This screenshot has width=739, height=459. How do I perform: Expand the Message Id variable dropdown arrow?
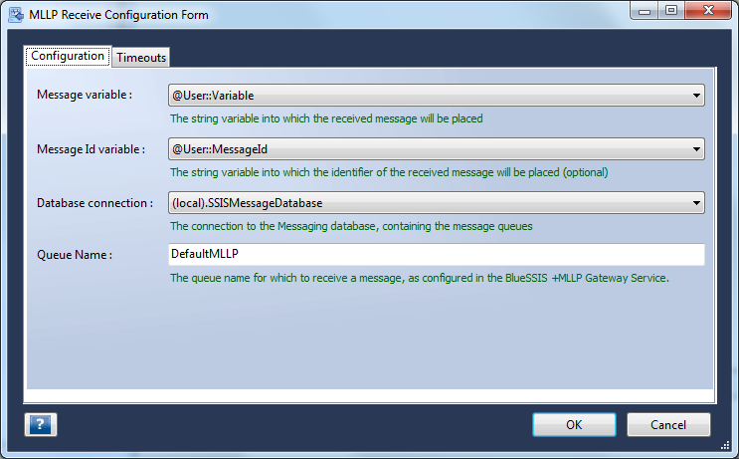coord(696,149)
